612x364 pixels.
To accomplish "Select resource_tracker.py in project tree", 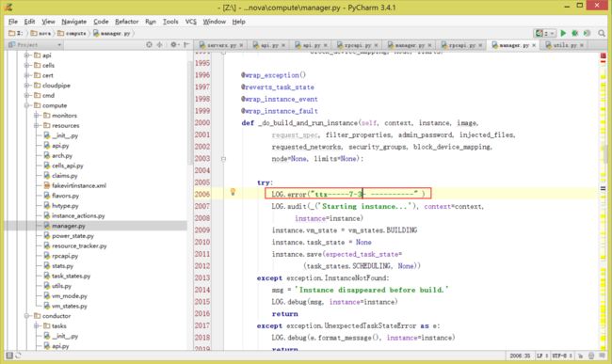I will tap(79, 245).
